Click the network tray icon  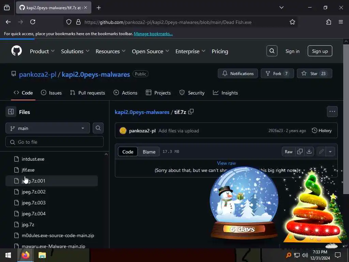point(297,255)
